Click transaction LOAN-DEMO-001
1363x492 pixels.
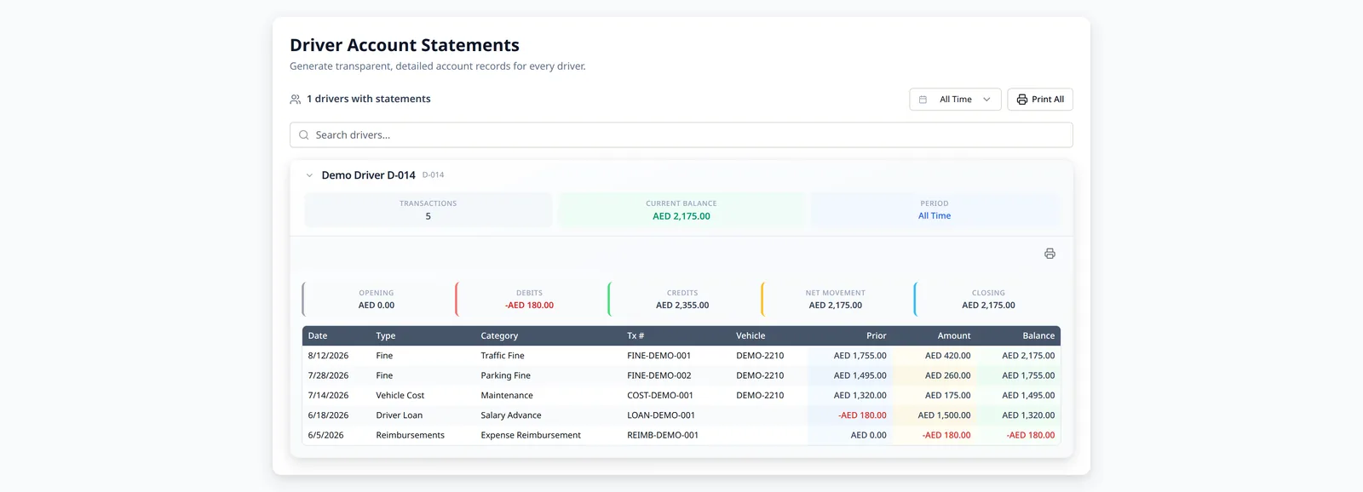661,415
